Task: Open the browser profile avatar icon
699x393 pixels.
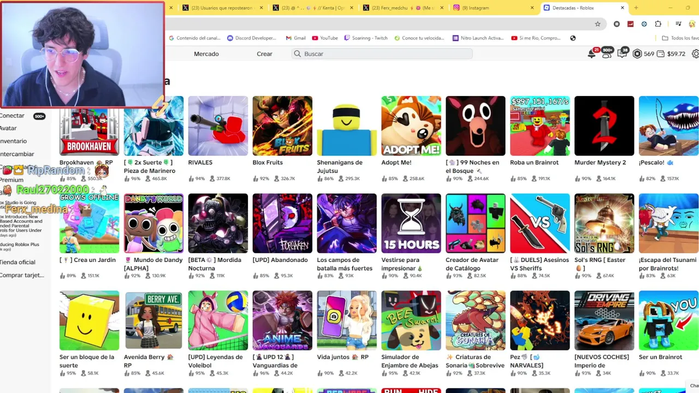Action: 694,24
